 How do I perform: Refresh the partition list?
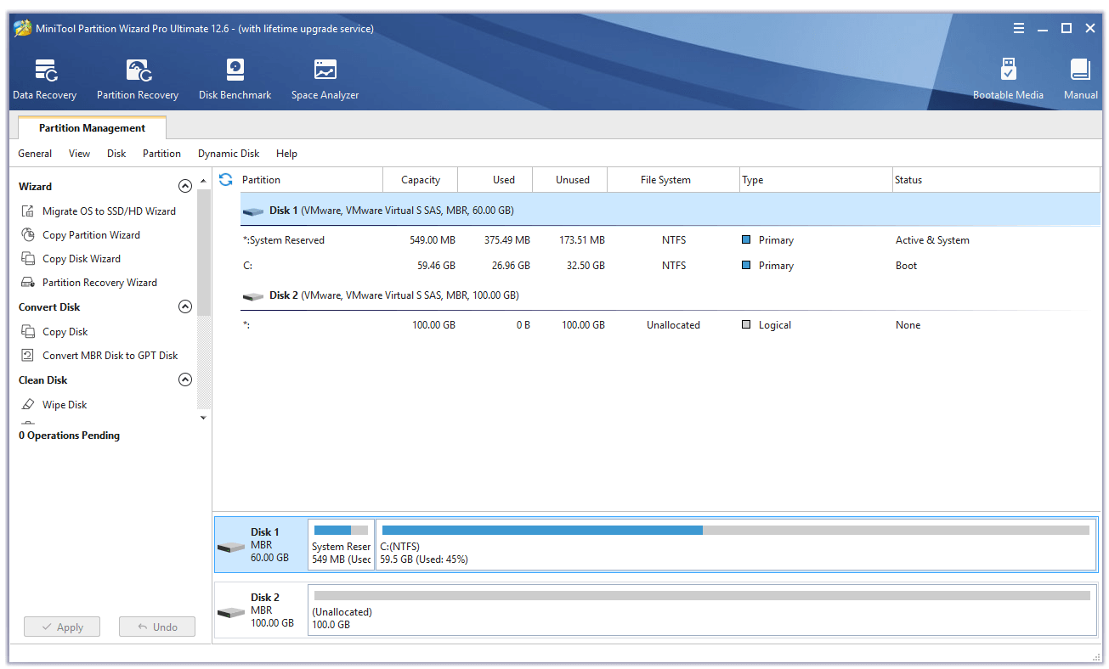point(225,179)
